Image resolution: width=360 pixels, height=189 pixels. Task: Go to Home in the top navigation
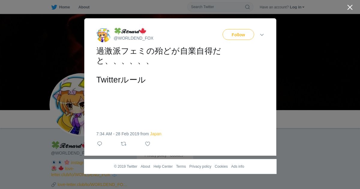point(64,7)
